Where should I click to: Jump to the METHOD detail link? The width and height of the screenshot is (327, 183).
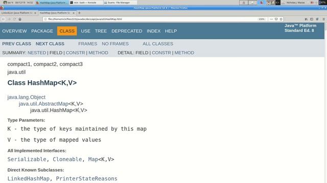coord(184,53)
